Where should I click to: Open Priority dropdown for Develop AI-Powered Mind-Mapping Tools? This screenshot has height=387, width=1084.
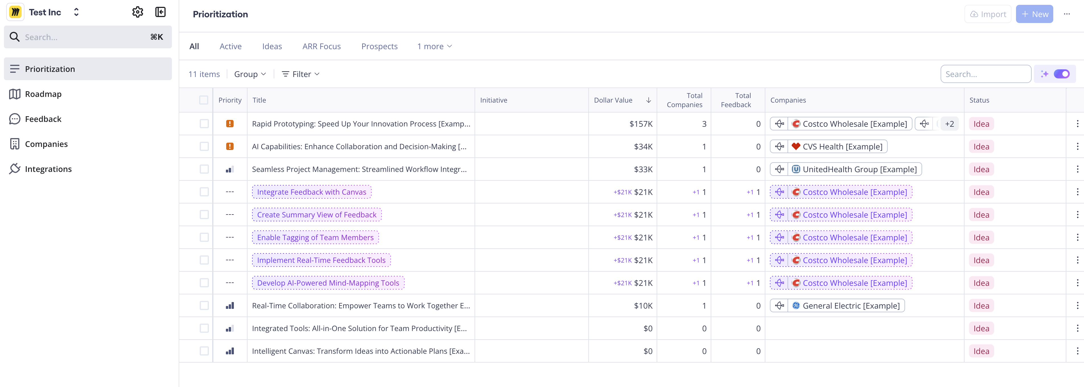point(230,283)
